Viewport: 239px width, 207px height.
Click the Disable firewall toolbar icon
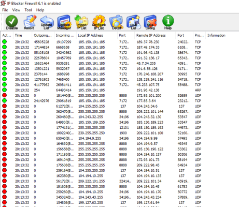click(12, 22)
